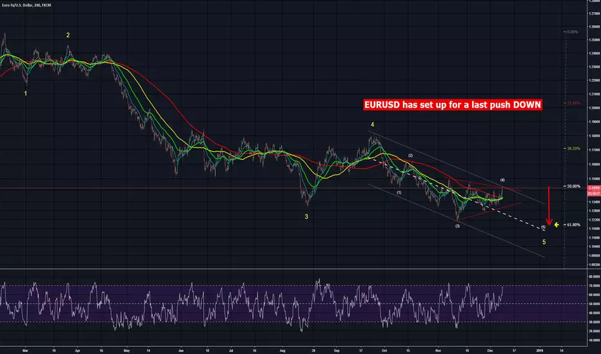Click the 0.00% Fibonacci level label
This screenshot has height=354, width=601.
point(572,32)
